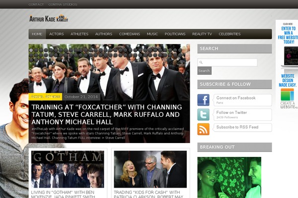Click the Breaking Out sidebar heading
The height and width of the screenshot is (198, 298).
point(234,147)
